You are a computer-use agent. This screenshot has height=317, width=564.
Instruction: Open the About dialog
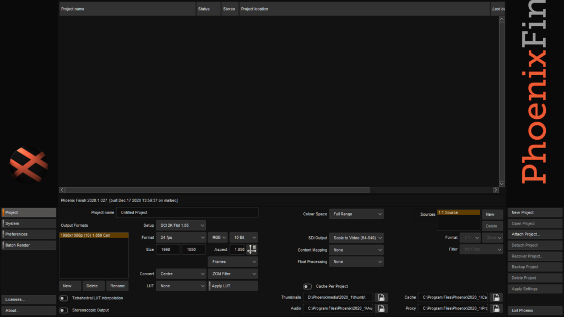[29, 310]
